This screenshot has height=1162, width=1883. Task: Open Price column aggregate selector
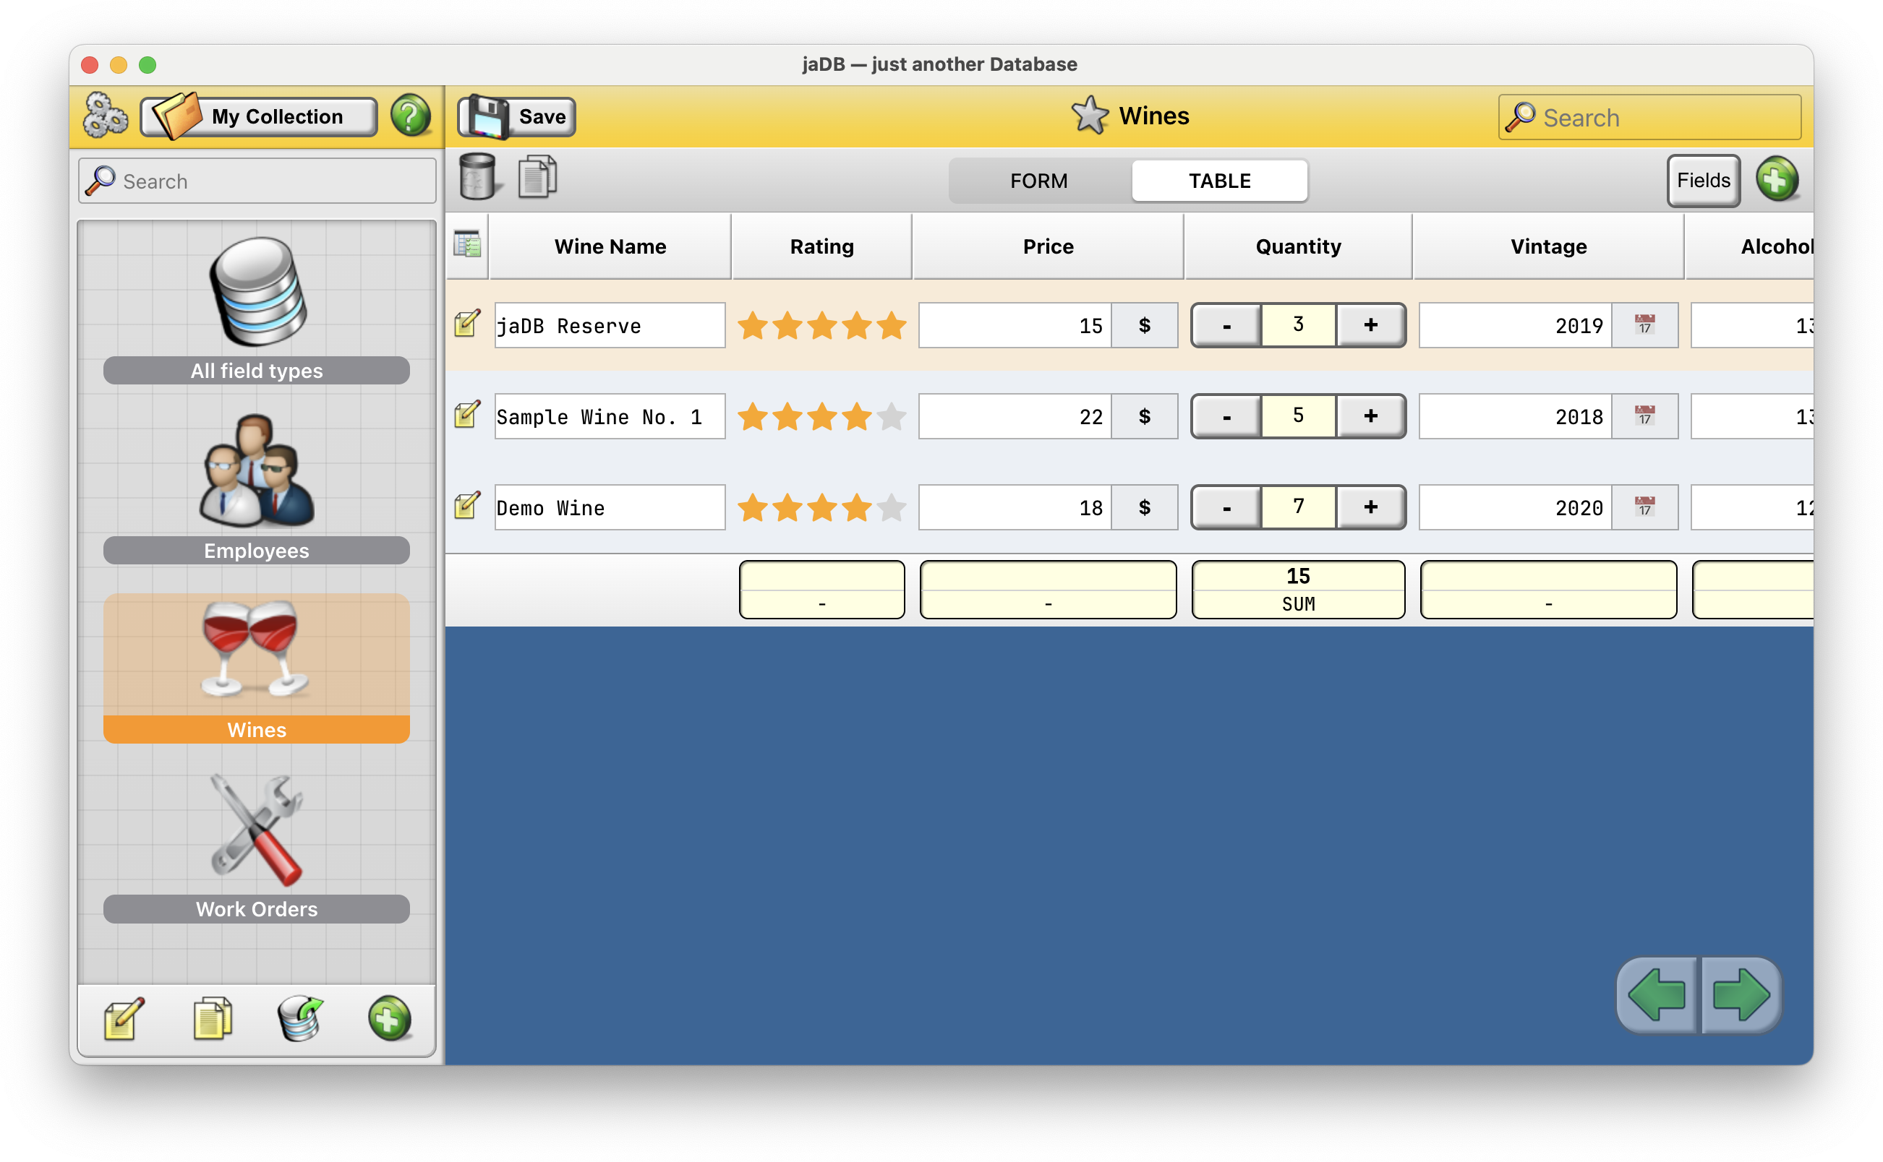(1047, 590)
